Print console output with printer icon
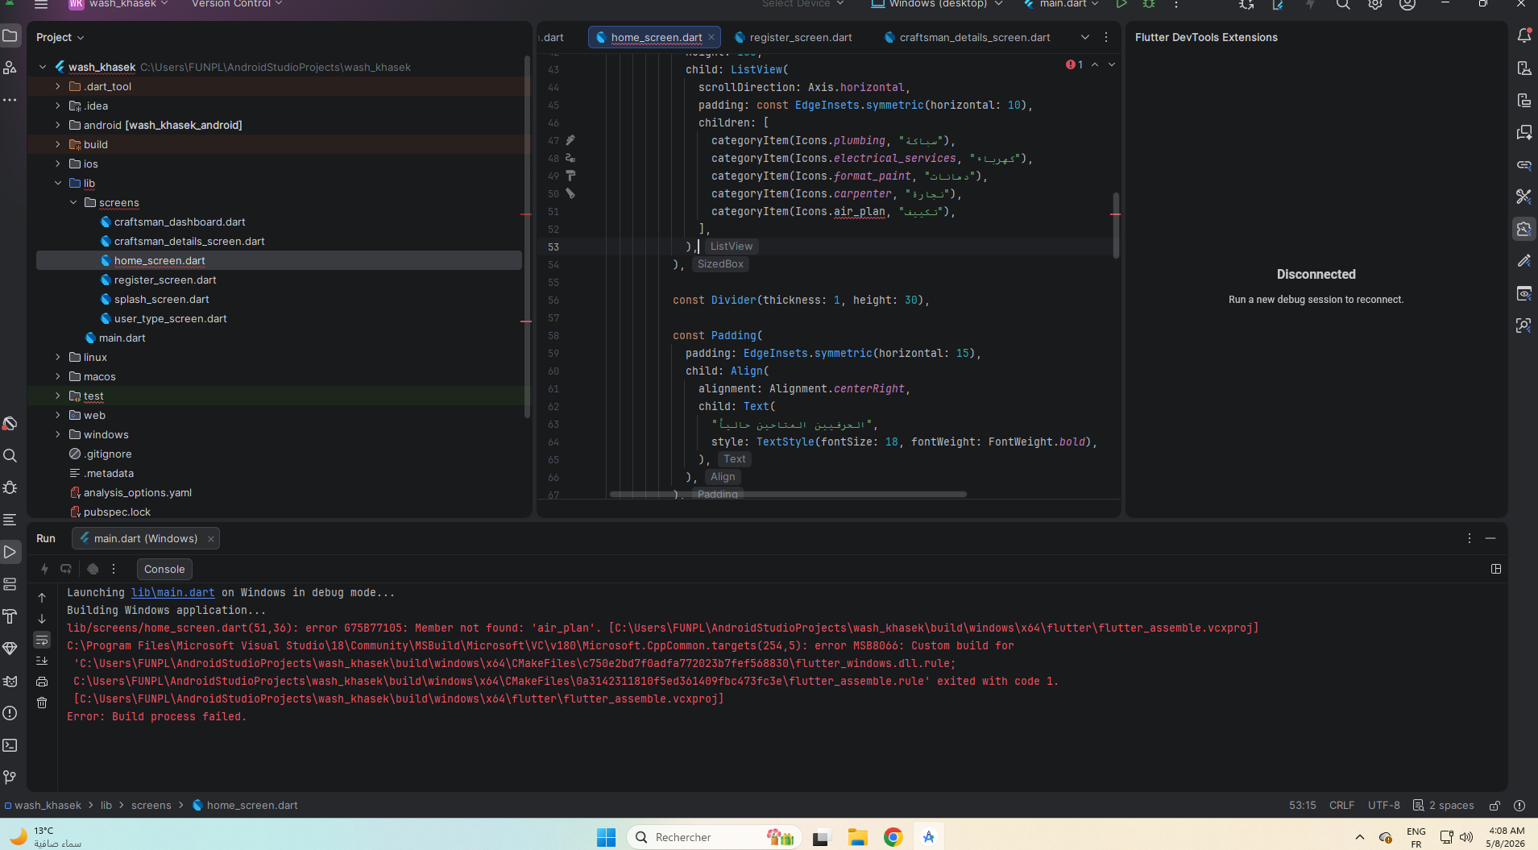The width and height of the screenshot is (1538, 850). (x=42, y=682)
